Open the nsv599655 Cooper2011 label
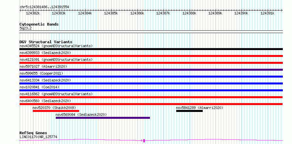 (41, 73)
